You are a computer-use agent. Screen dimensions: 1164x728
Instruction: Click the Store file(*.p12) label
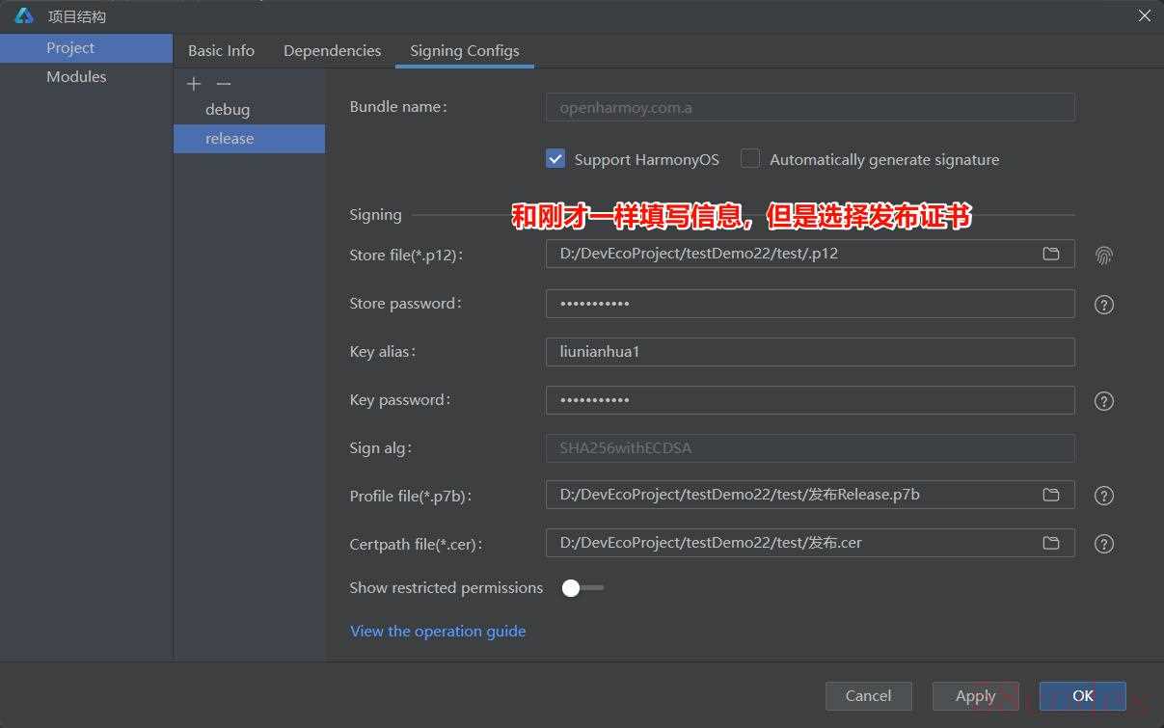(407, 256)
